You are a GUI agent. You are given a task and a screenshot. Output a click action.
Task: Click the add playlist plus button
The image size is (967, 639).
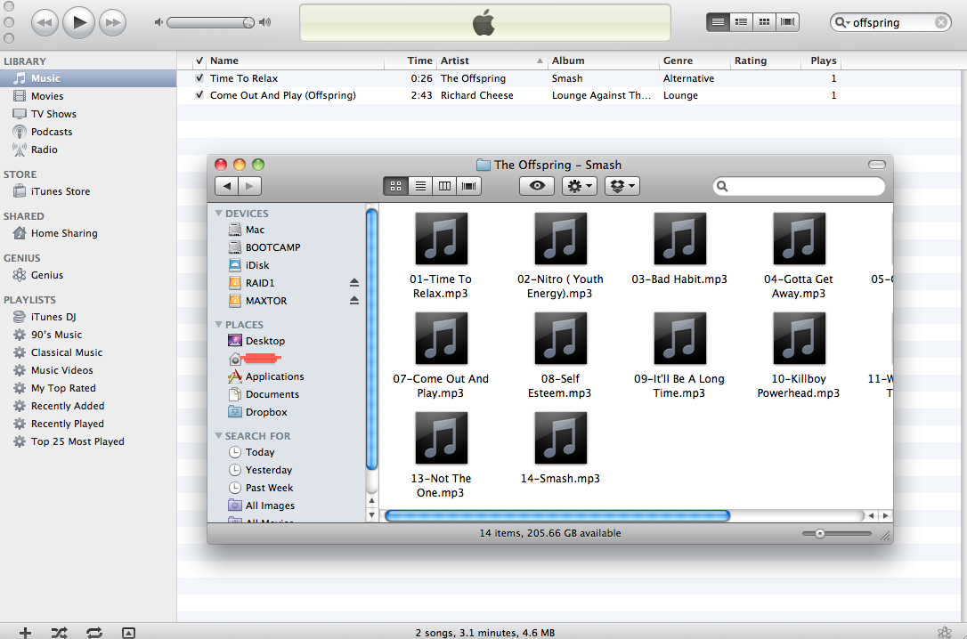tap(25, 632)
